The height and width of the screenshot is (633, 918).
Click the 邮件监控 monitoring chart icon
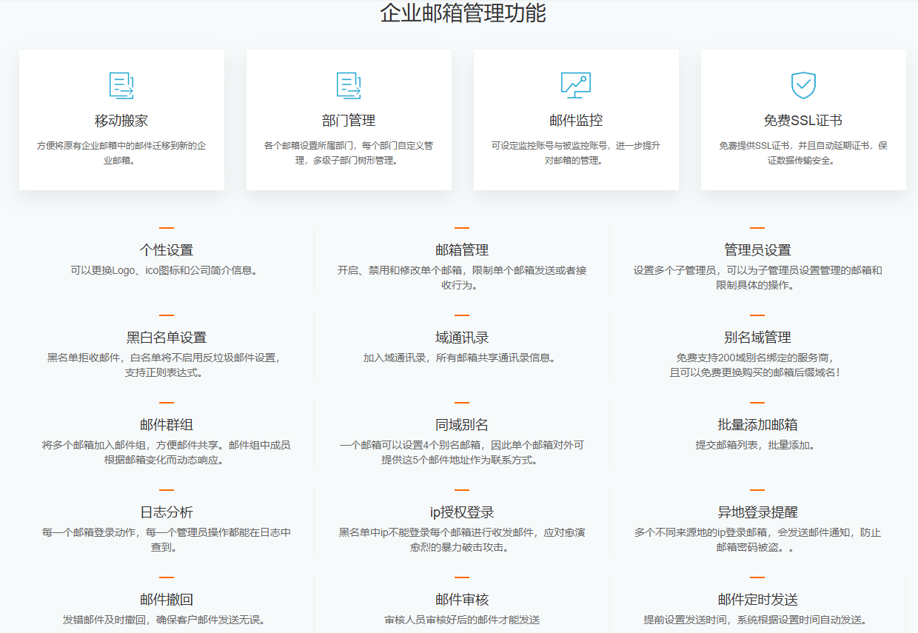[x=576, y=85]
